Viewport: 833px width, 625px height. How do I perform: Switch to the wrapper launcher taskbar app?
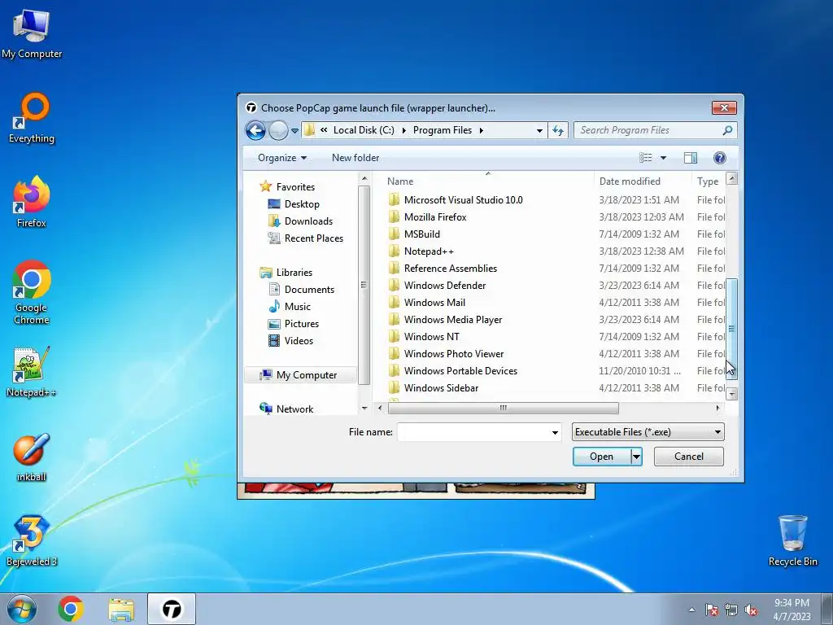click(172, 609)
